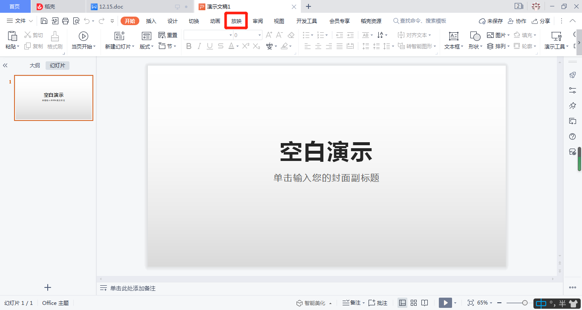The width and height of the screenshot is (582, 310).
Task: Switch to the 大纲 (Outline) panel tab
Action: [35, 65]
